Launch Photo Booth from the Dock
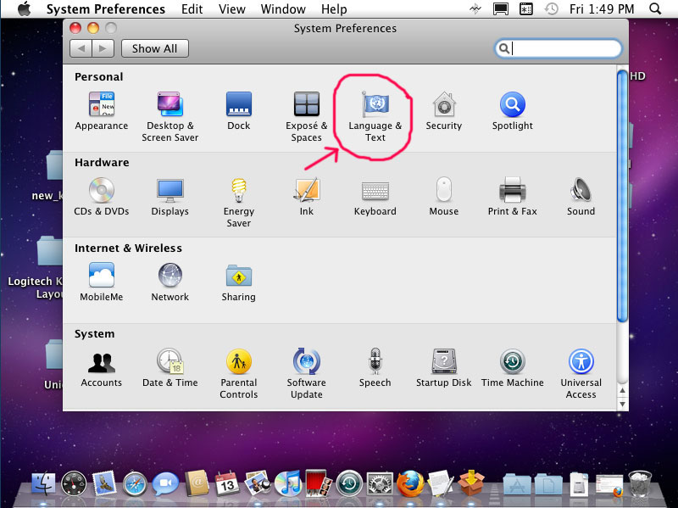This screenshot has height=508, width=678. (x=319, y=483)
